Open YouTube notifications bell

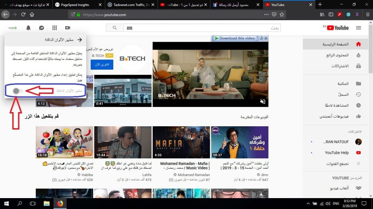pos(28,28)
